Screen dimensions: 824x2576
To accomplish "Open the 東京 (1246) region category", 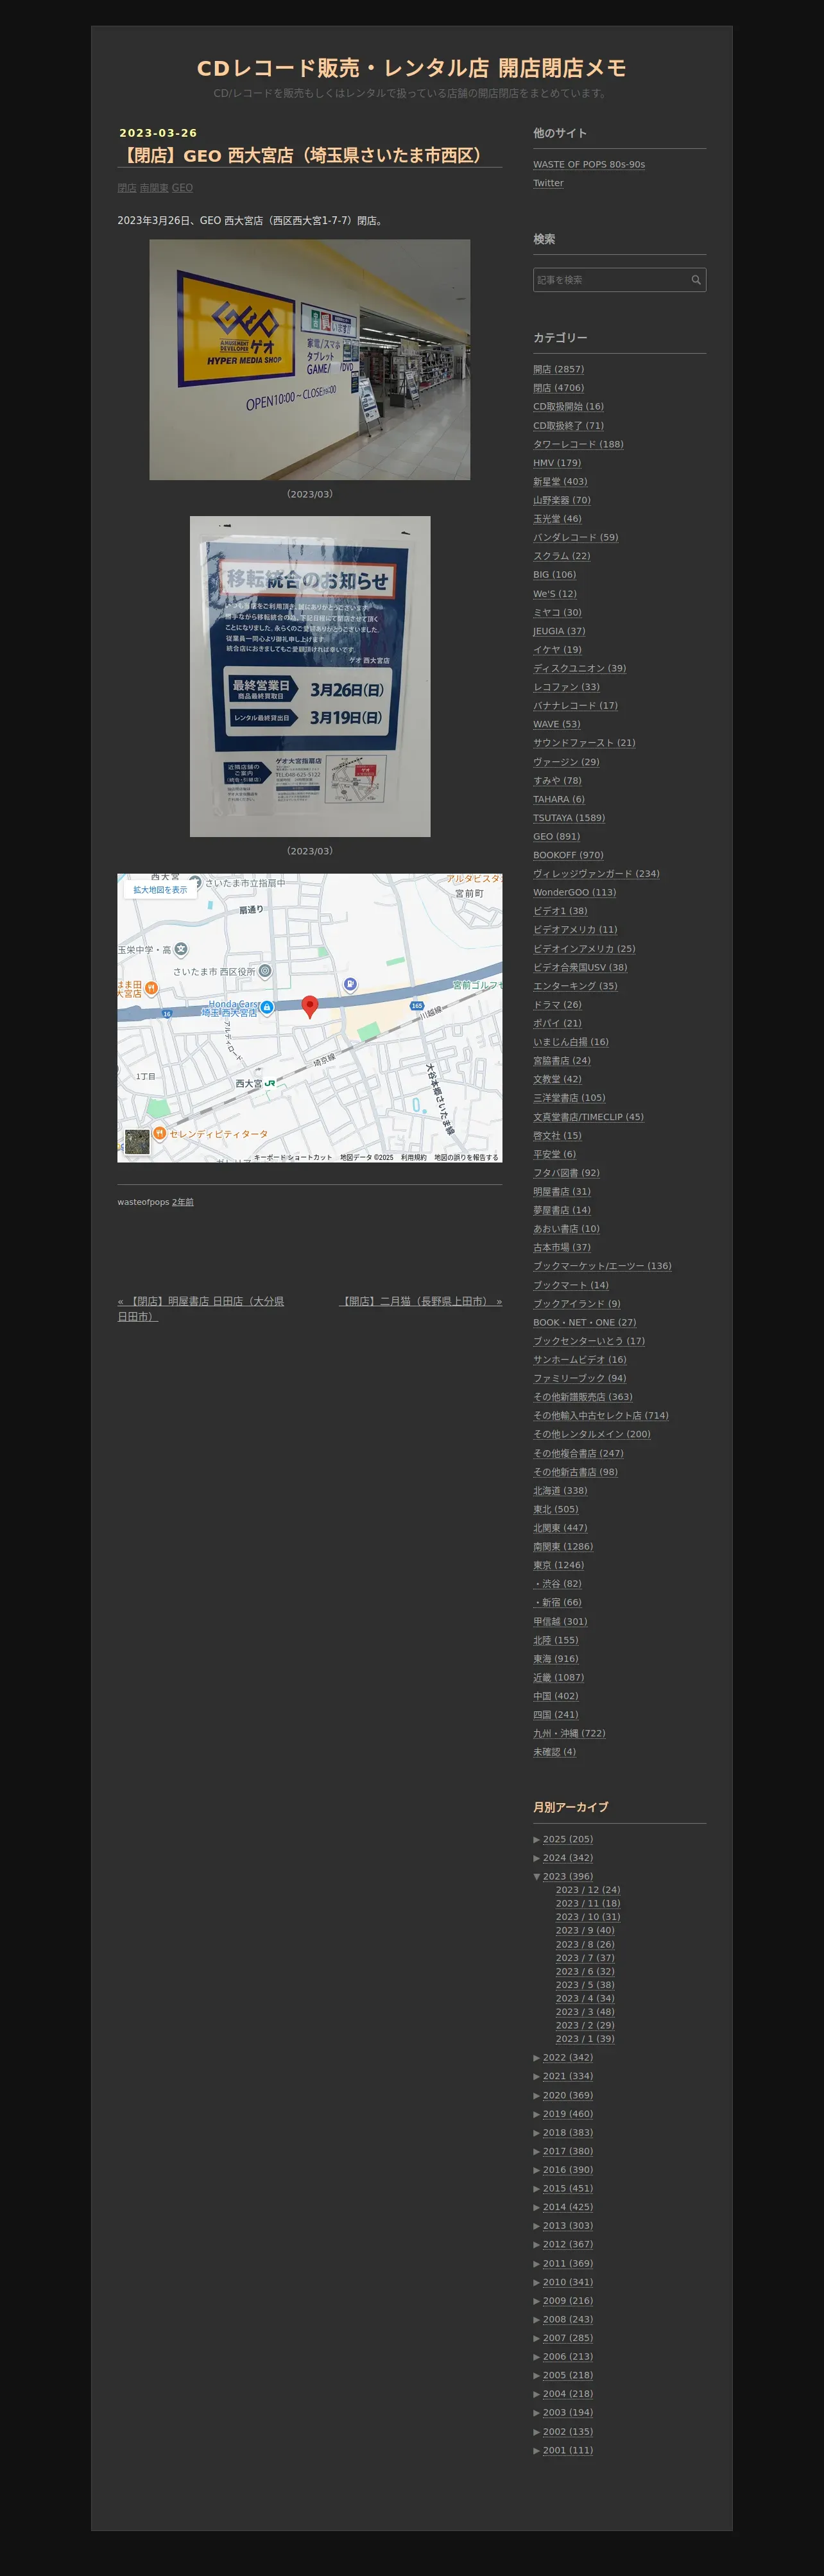I will [x=559, y=1565].
